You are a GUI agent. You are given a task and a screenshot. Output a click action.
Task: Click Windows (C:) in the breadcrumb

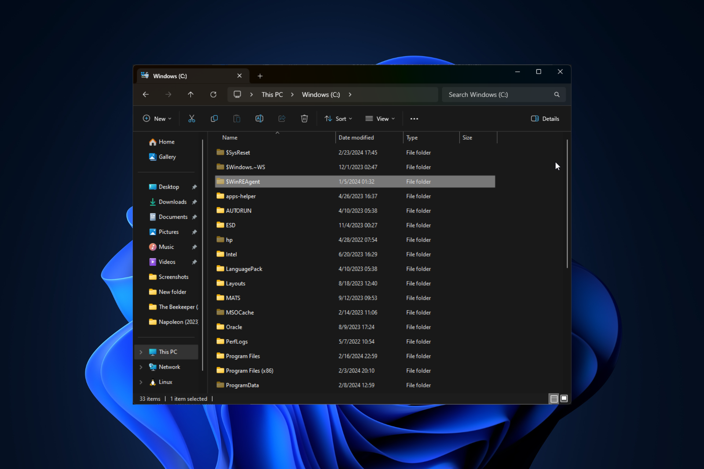[321, 95]
